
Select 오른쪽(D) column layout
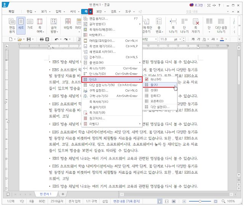tap(160, 101)
